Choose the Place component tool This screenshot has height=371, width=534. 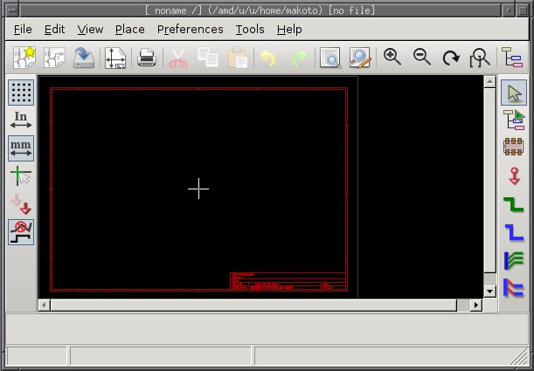click(513, 148)
